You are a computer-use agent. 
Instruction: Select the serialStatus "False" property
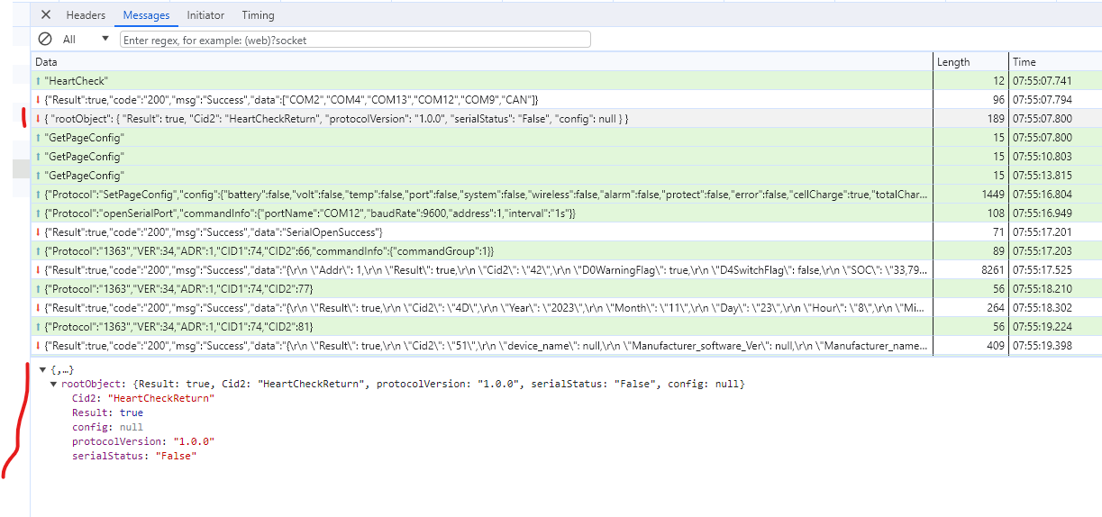pyautogui.click(x=134, y=456)
